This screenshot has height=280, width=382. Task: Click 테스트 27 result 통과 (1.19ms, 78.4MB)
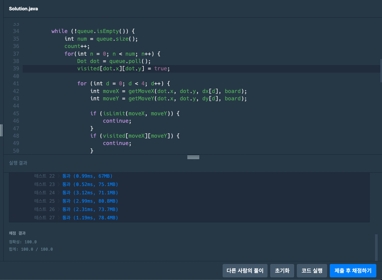[x=90, y=218]
